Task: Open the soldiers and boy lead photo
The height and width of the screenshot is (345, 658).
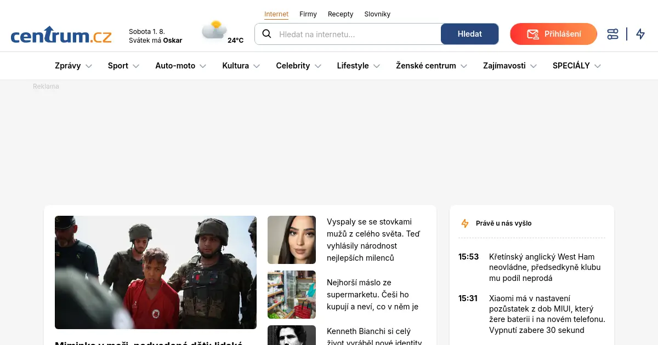Action: click(156, 272)
